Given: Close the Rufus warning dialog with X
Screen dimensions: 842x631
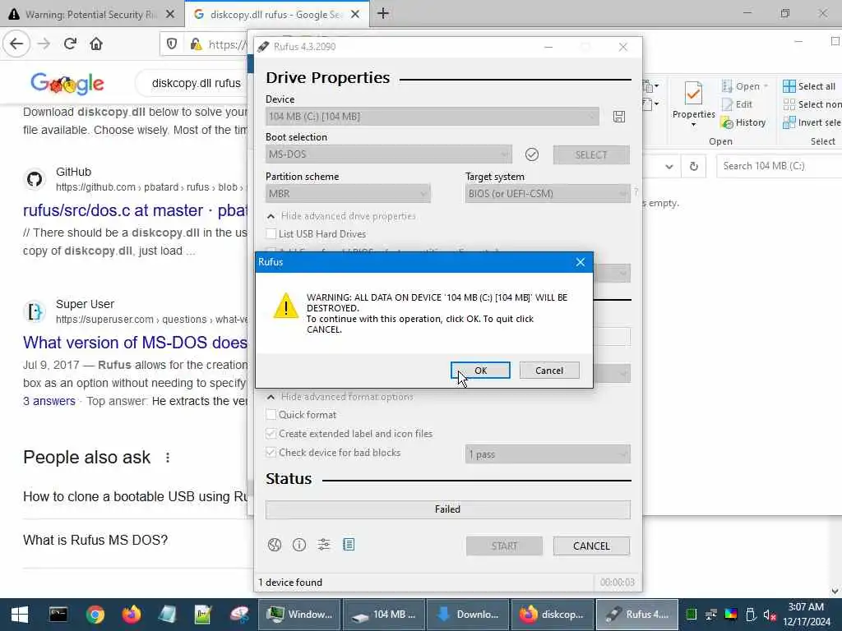Looking at the screenshot, I should coord(581,262).
